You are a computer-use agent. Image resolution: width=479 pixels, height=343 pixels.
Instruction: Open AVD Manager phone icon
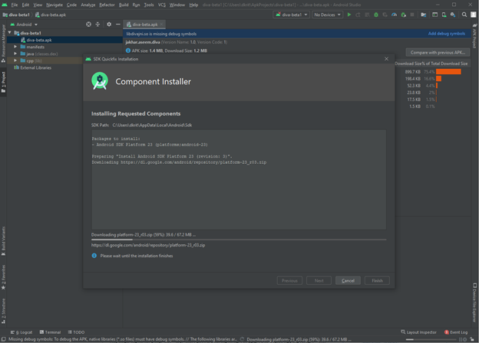(444, 15)
